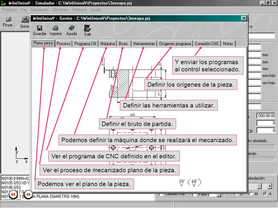Viewport: 278px width, 208px height.
Task: Open the Proye... folder icon in Simulador
Action: tap(9, 19)
